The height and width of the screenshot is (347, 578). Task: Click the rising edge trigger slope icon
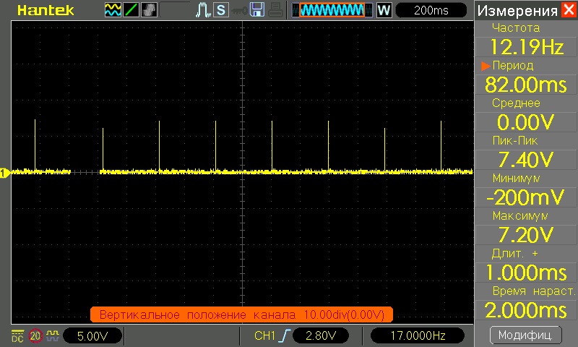pyautogui.click(x=284, y=335)
